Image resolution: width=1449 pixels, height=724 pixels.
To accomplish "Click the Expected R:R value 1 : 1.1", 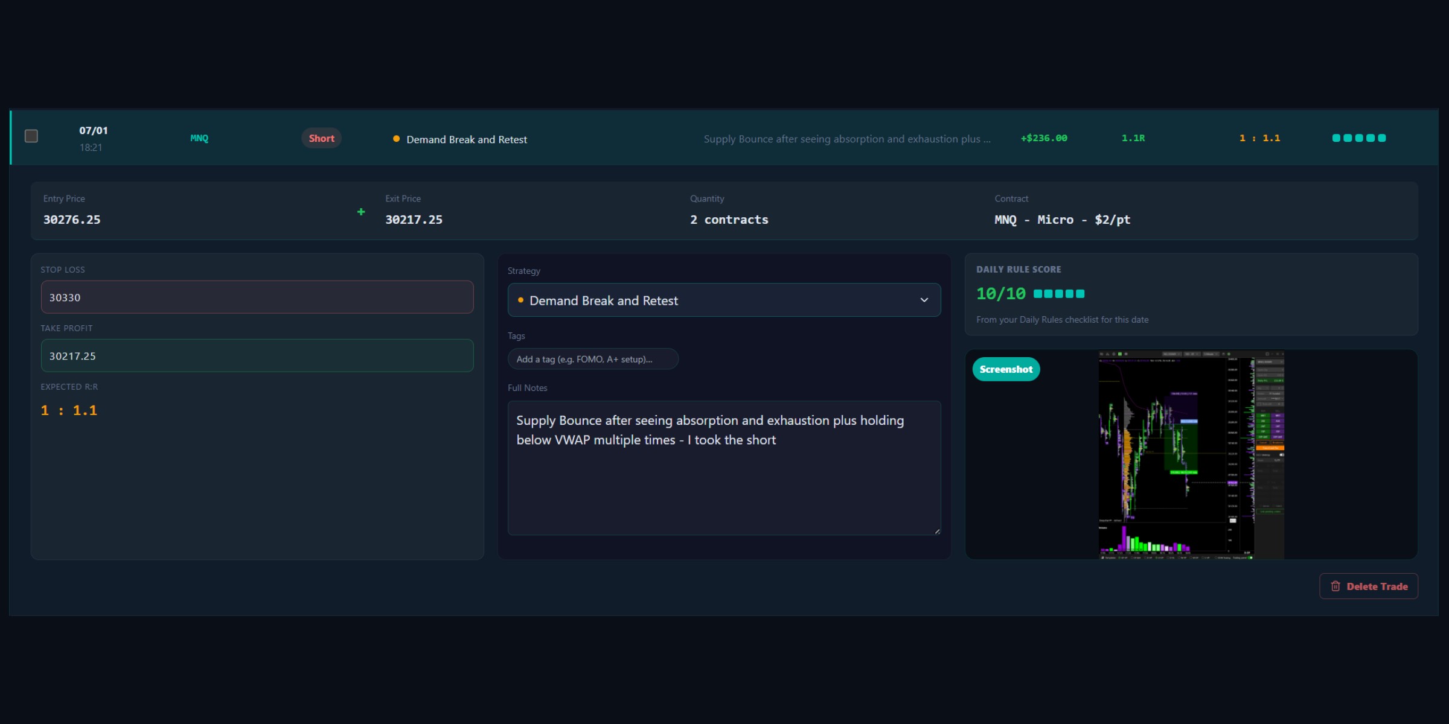I will (x=69, y=410).
